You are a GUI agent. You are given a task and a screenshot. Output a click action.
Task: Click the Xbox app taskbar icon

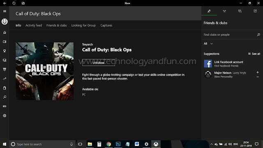pos(156,144)
